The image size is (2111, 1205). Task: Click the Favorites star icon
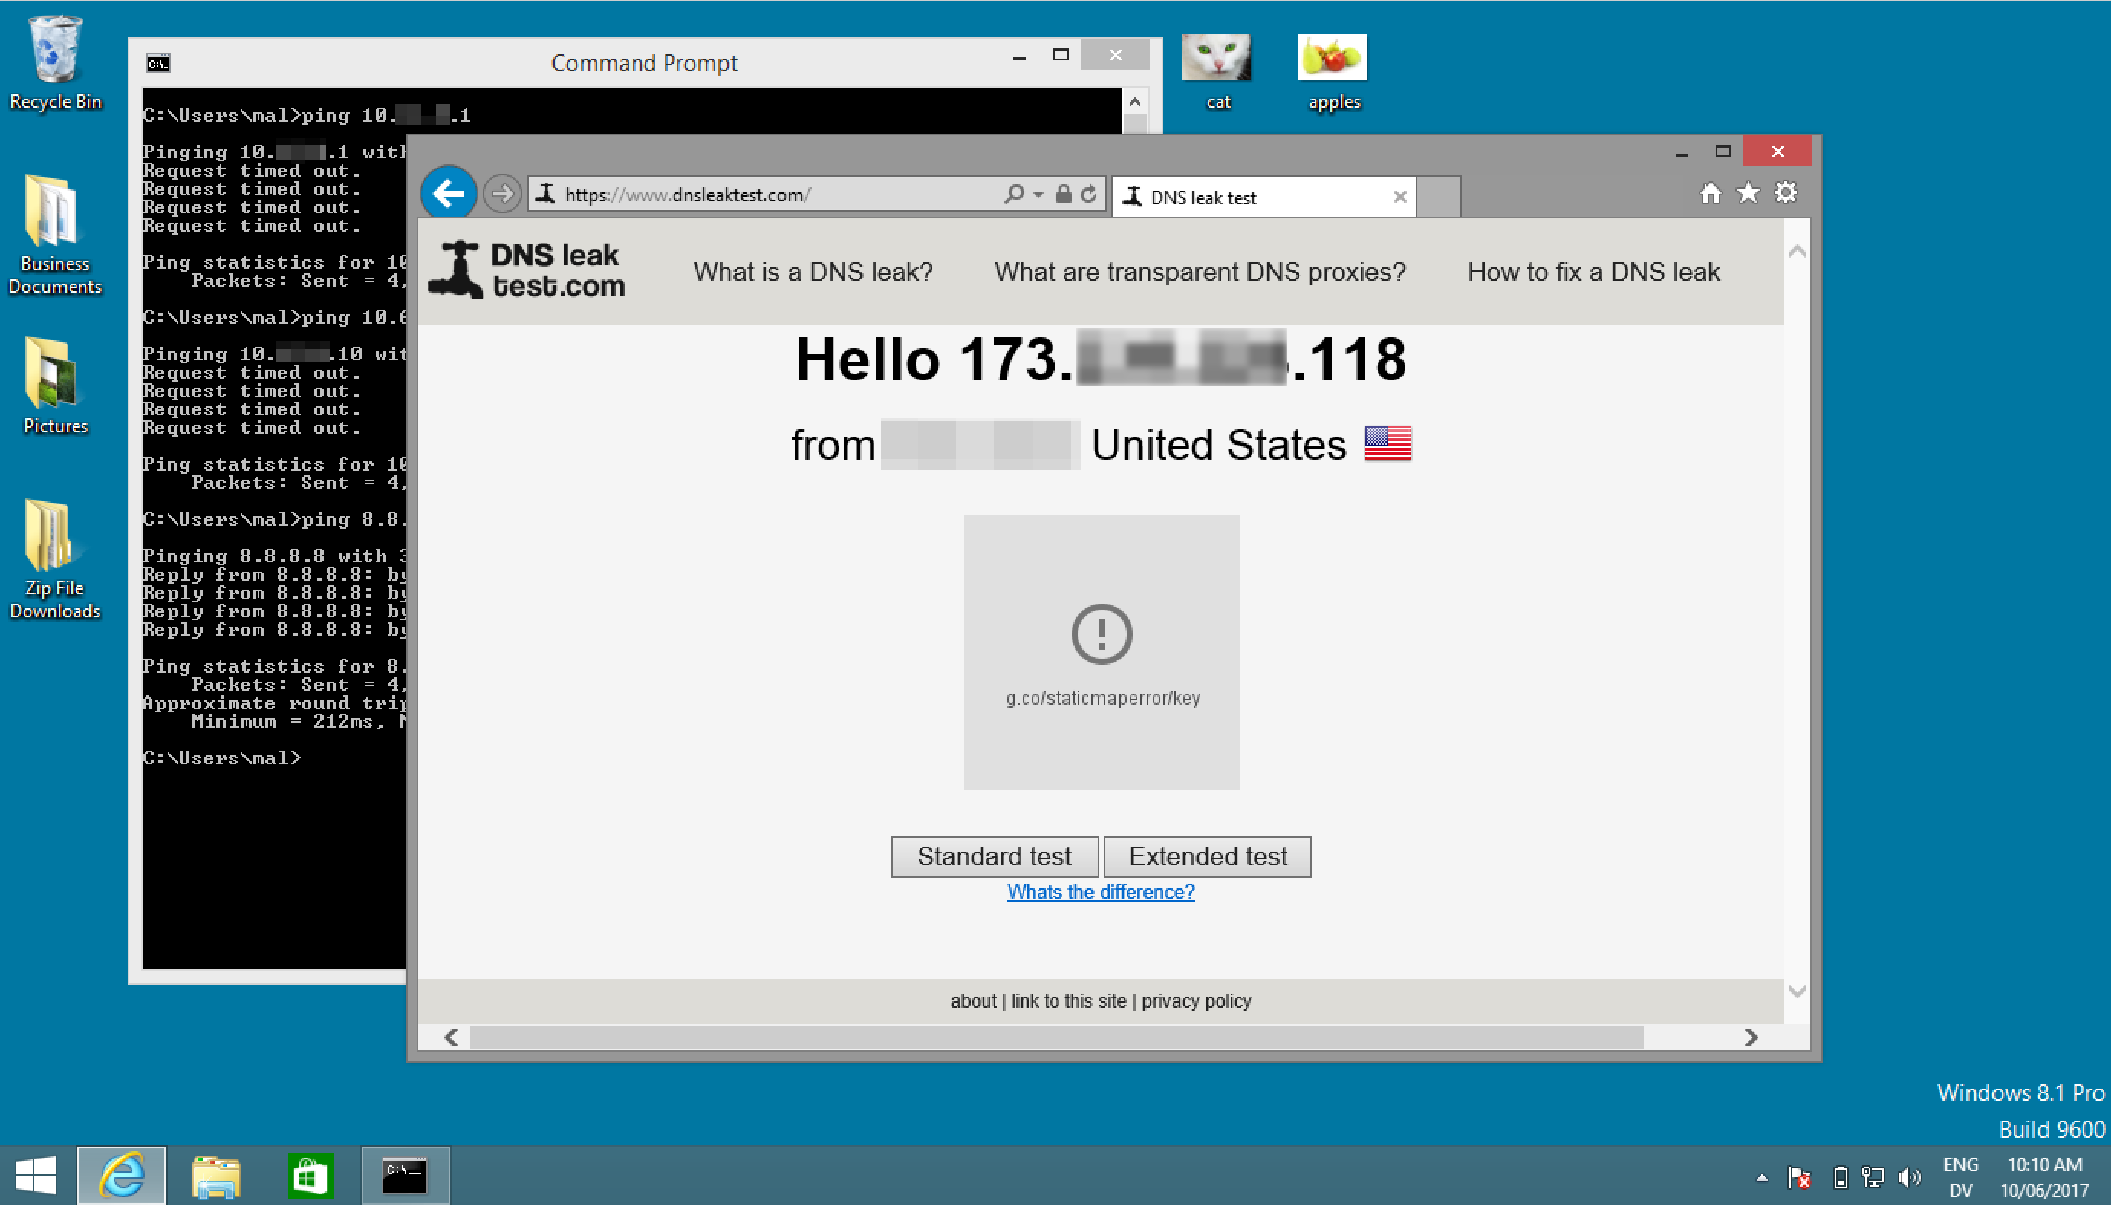1747,192
